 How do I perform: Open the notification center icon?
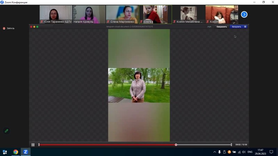(271, 152)
